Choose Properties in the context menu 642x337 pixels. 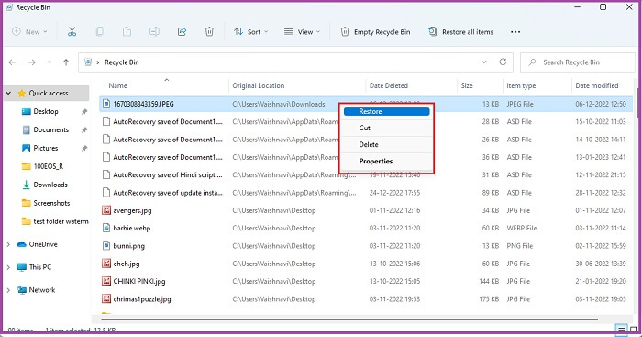(386, 161)
